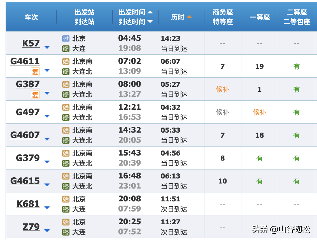Expand the K681 stop list arrow

[x=47, y=208]
